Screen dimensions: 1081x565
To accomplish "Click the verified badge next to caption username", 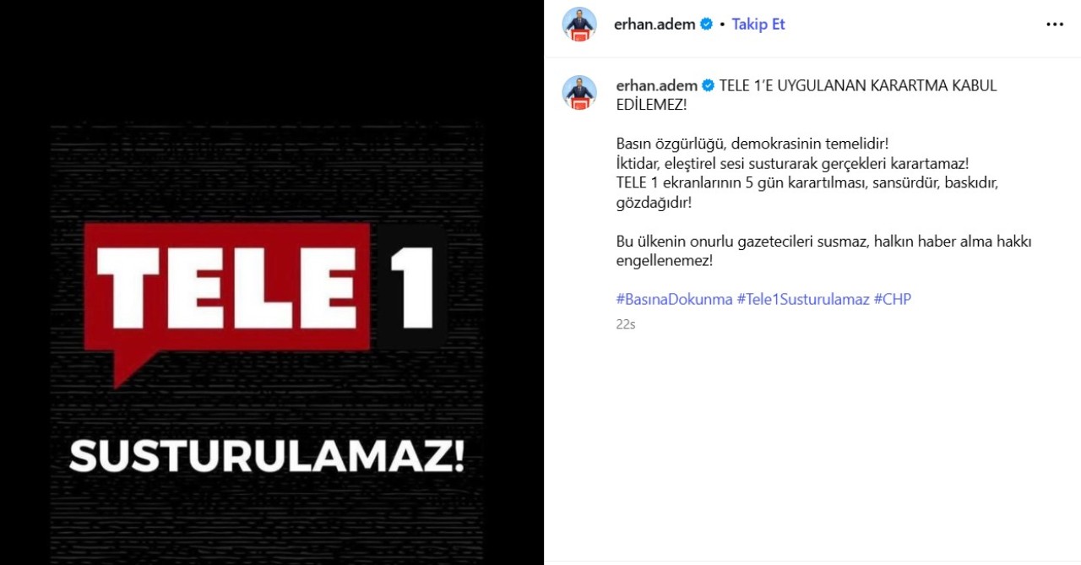I will click(x=709, y=85).
